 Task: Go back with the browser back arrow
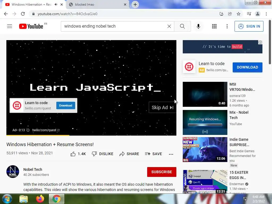click(6, 14)
